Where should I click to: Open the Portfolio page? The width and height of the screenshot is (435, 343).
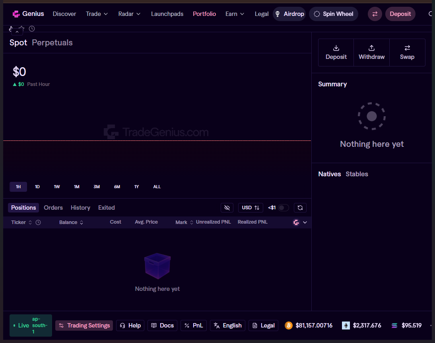204,14
